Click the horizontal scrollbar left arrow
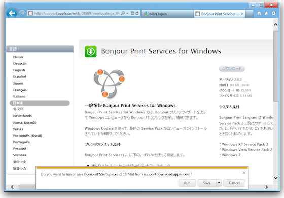Screen dimensions: 284x198 point(12,187)
